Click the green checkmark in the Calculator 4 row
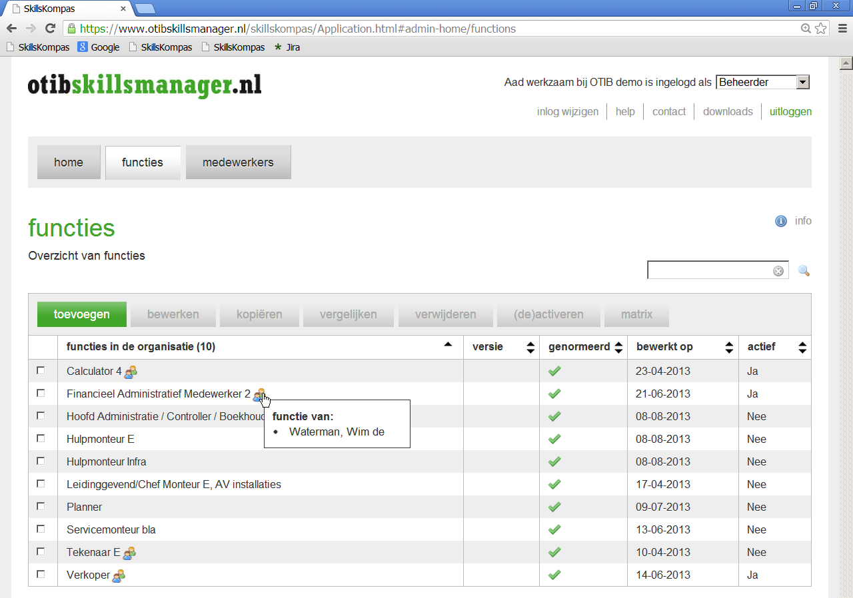 (x=554, y=371)
